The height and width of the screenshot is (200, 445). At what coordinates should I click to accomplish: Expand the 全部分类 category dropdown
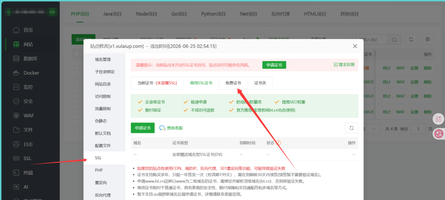329,39
